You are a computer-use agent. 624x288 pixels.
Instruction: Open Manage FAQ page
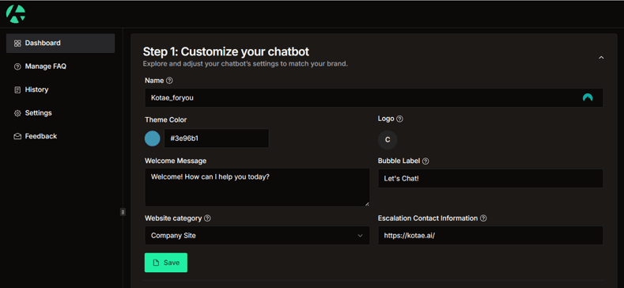pyautogui.click(x=60, y=66)
